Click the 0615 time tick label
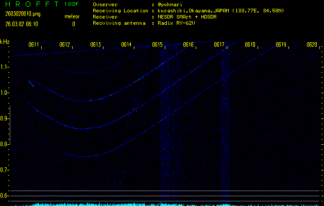This screenshot has height=206, width=324. pyautogui.click(x=158, y=45)
